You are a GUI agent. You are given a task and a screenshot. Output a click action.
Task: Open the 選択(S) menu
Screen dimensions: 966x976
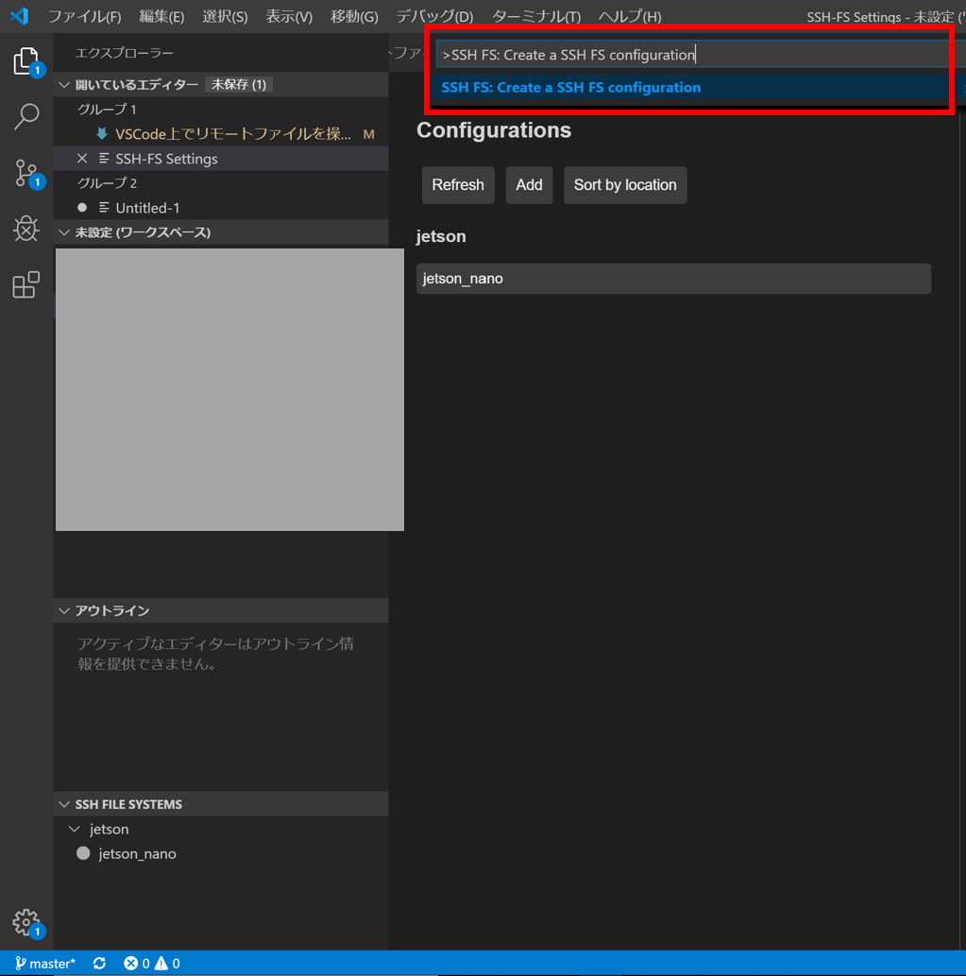tap(225, 16)
